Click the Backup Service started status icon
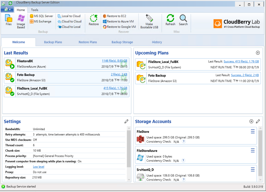The height and width of the screenshot is (192, 266). (3, 186)
